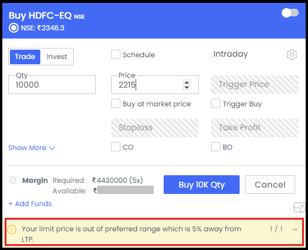Decrease price with the stepper down arrow

(186, 87)
